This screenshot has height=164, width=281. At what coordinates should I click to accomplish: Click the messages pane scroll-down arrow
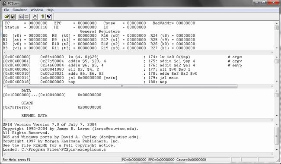277,149
